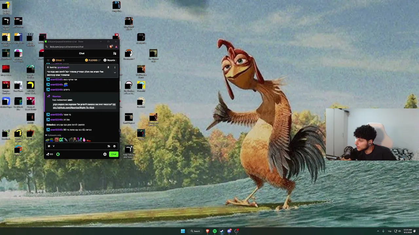Viewport: 419px width, 235px height.
Task: Click the pin icon on pinned message
Action: coord(108,68)
